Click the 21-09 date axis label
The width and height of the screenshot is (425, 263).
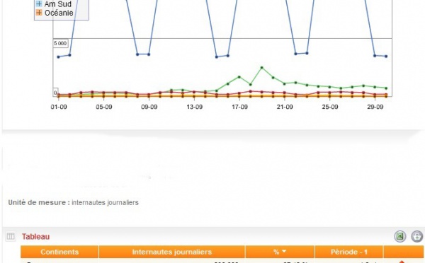[x=285, y=107]
